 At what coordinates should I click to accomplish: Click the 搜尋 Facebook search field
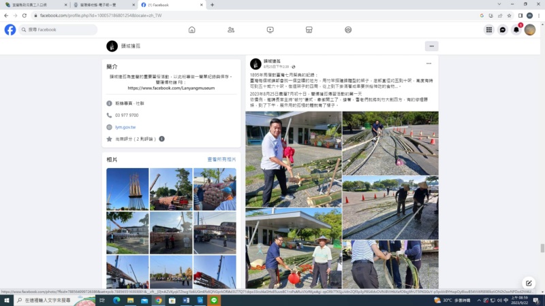point(61,30)
